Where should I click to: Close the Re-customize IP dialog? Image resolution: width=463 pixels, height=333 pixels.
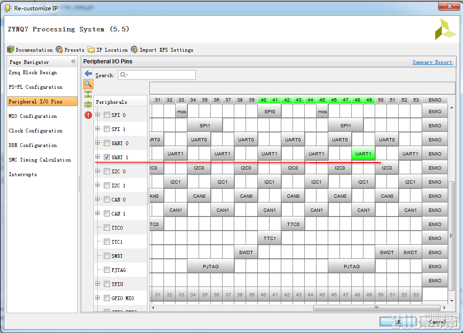(449, 6)
